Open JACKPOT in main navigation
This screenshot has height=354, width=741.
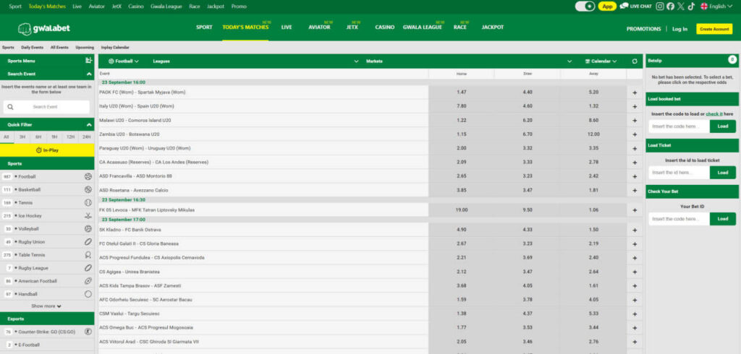pyautogui.click(x=492, y=27)
